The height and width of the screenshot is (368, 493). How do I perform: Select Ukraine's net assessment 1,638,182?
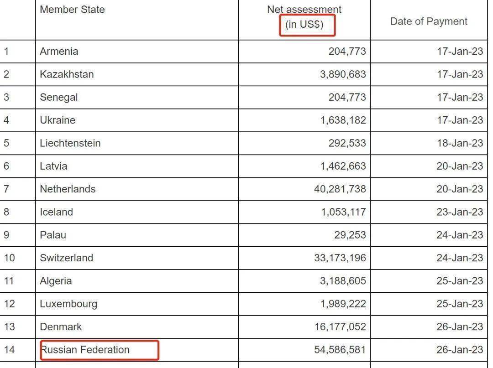coord(343,120)
